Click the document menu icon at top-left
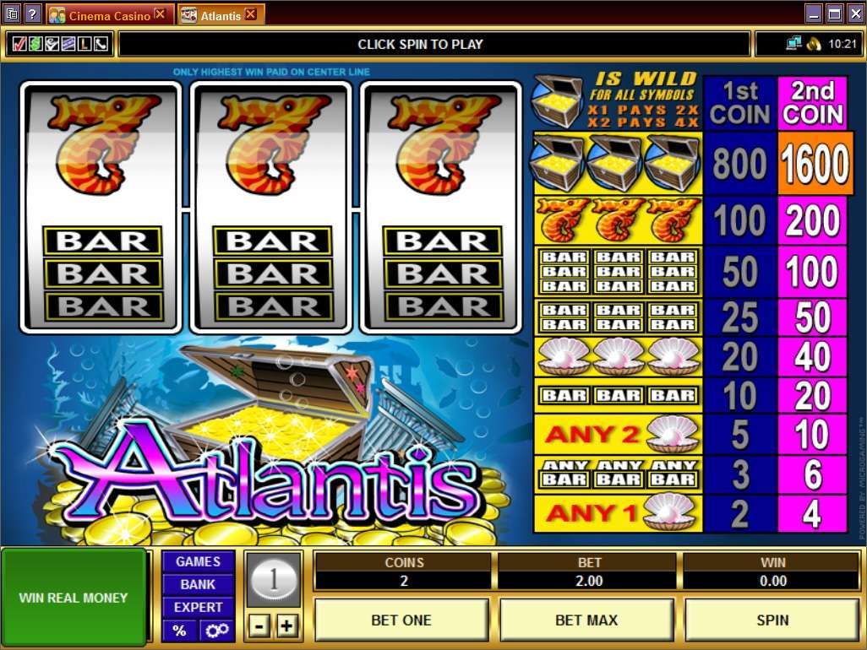 tap(12, 14)
